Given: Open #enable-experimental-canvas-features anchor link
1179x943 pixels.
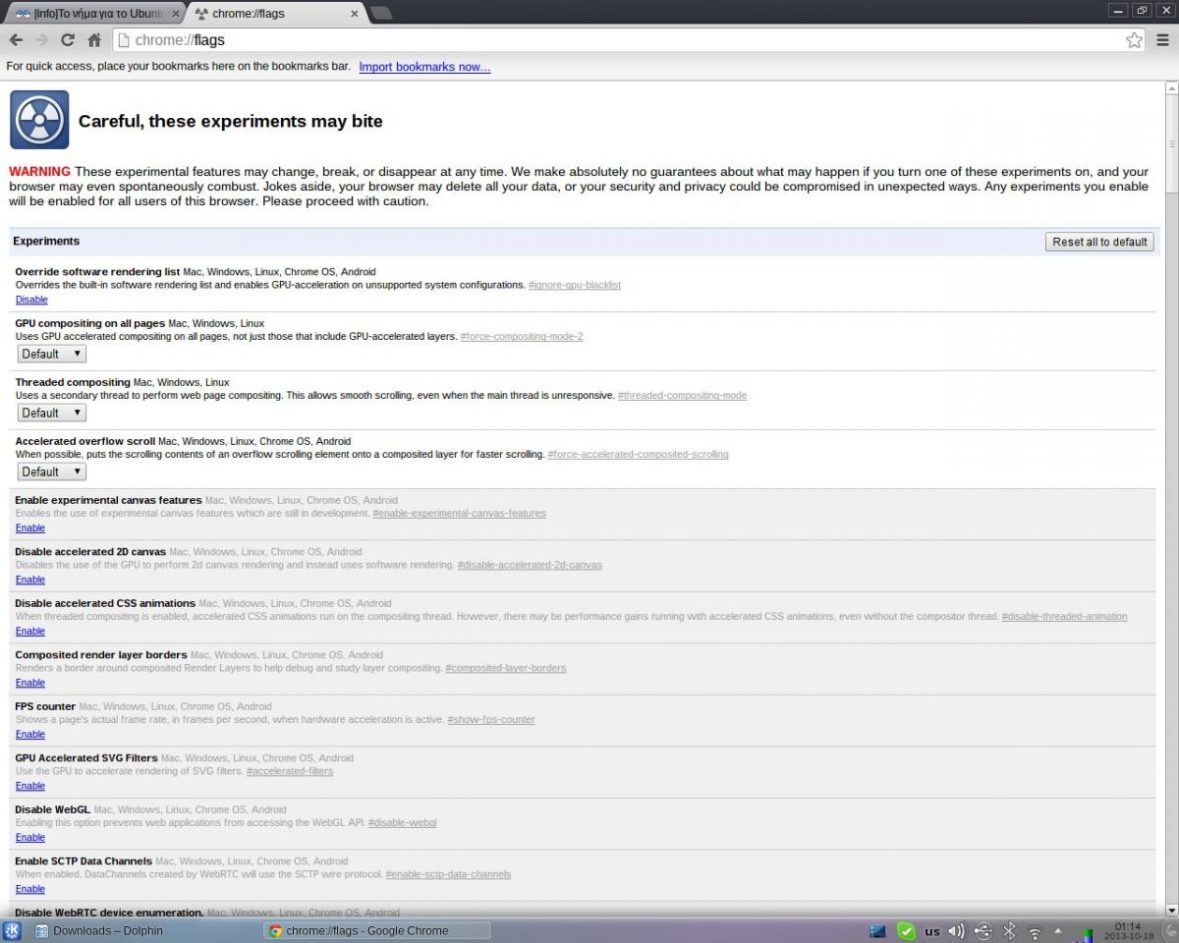Looking at the screenshot, I should coord(460,514).
